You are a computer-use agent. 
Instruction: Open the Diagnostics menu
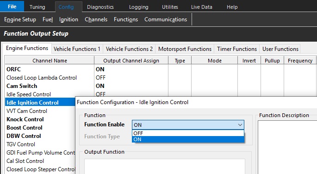100,7
